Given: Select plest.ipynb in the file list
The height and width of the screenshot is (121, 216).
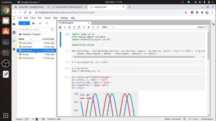Looking at the screenshot, I should pos(36,47).
